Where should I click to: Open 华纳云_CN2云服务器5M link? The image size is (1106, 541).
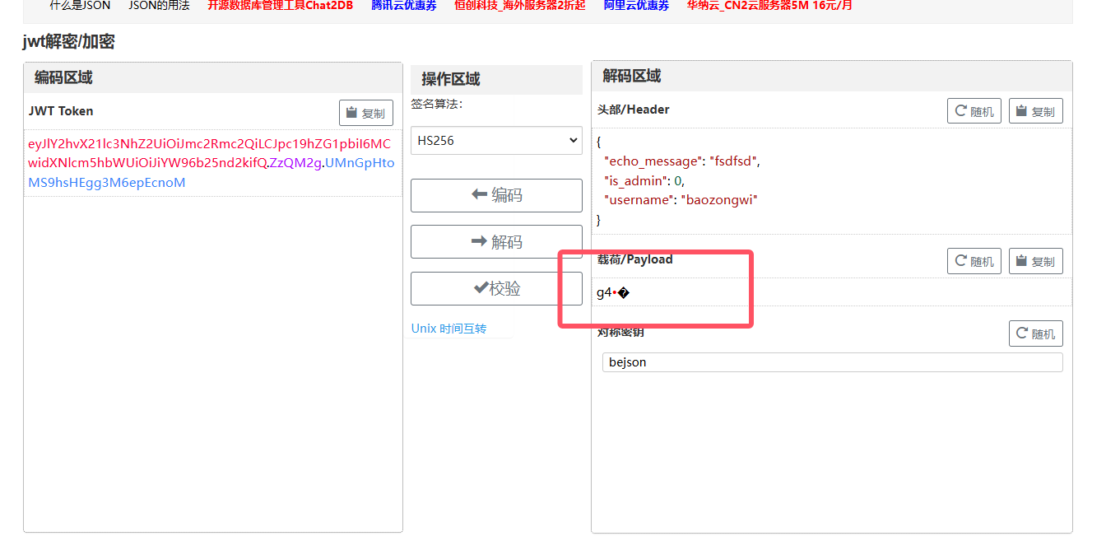[x=769, y=5]
